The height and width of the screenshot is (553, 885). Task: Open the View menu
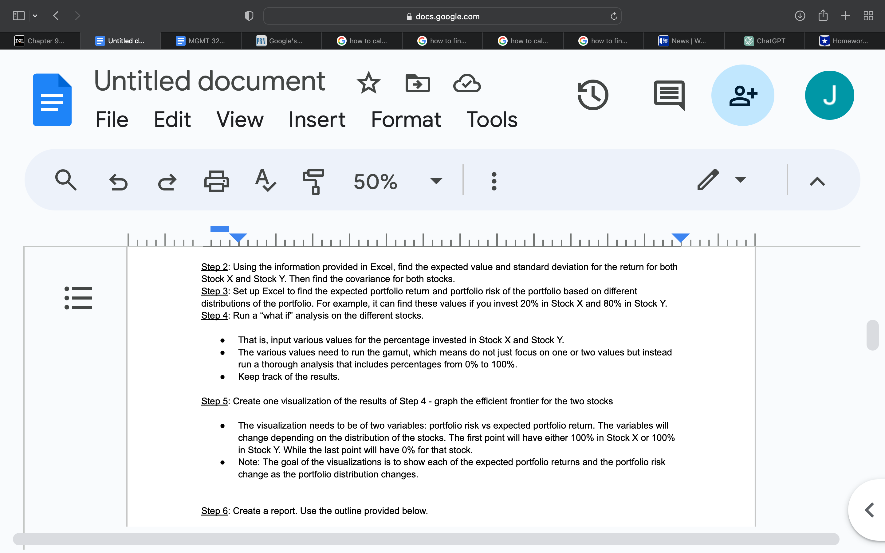point(240,120)
